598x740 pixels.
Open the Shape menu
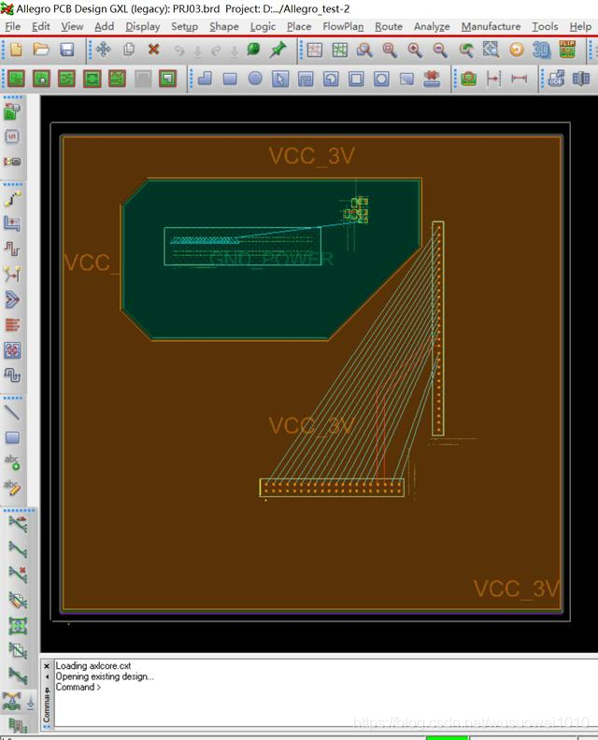(x=223, y=26)
